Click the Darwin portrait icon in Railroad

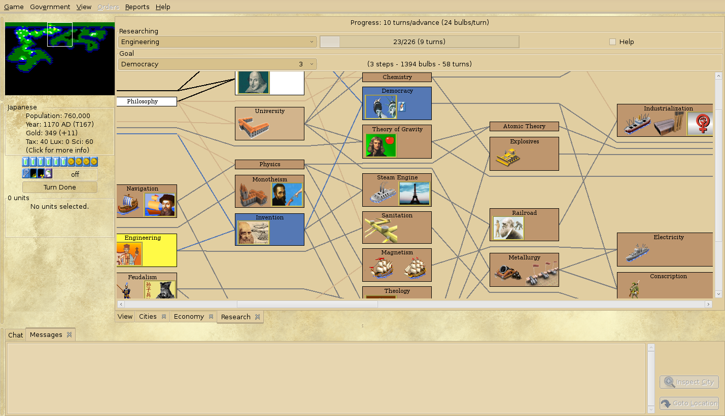(x=508, y=229)
